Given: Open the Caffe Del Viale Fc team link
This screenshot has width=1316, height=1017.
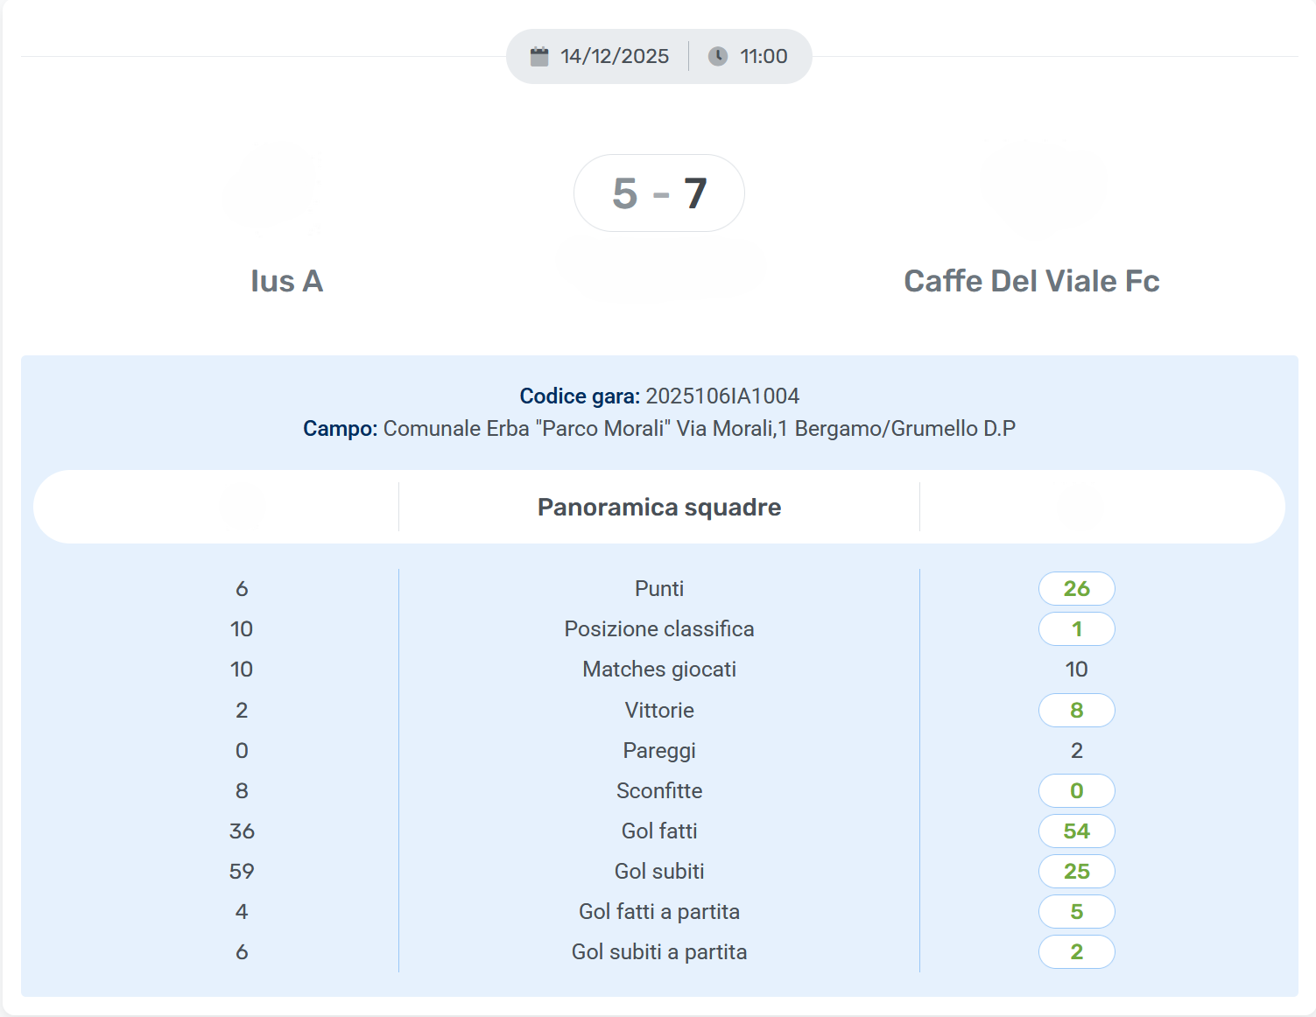Looking at the screenshot, I should click(x=1031, y=281).
